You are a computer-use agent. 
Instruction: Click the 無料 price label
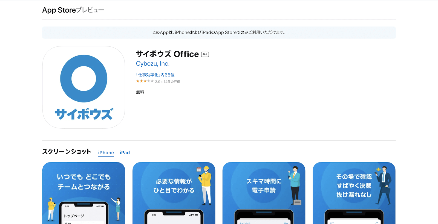tap(140, 92)
